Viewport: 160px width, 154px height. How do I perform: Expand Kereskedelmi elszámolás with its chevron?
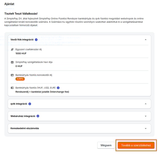coord(146,128)
